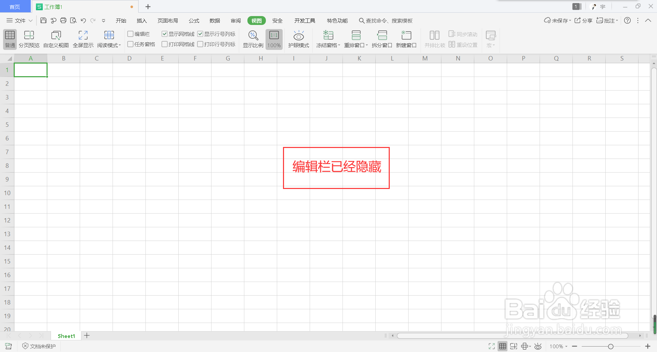Open Page Break Preview (分页预览)
Image resolution: width=657 pixels, height=352 pixels.
[x=29, y=39]
